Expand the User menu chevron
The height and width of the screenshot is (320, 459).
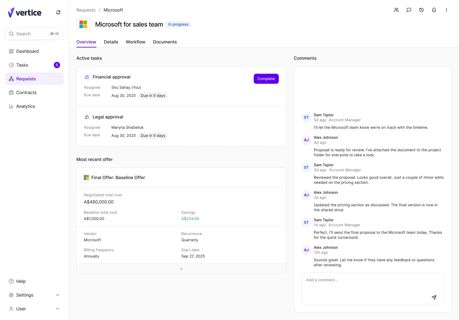[58, 309]
